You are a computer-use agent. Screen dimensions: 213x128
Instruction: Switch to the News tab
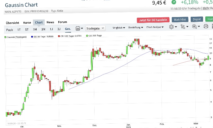pos(50,22)
